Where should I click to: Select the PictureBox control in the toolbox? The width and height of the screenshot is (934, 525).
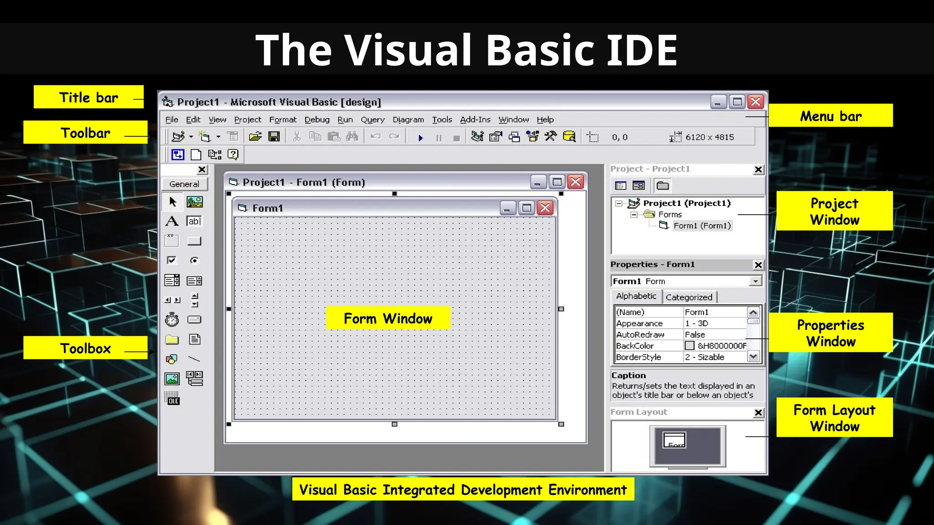point(195,201)
